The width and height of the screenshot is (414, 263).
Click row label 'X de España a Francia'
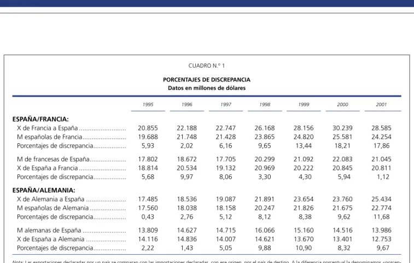pos(47,168)
